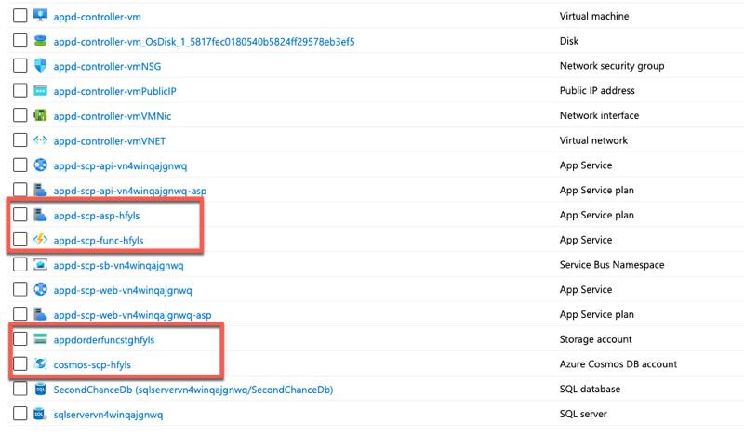Select checkbox for appd-scp-asp-hfyls

coord(20,215)
